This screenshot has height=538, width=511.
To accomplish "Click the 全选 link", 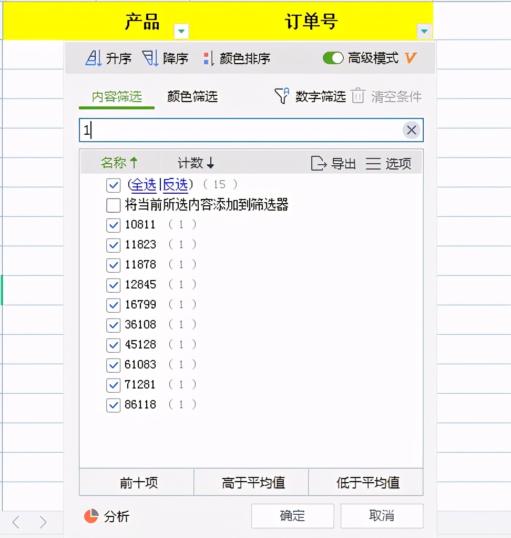I will tap(144, 185).
